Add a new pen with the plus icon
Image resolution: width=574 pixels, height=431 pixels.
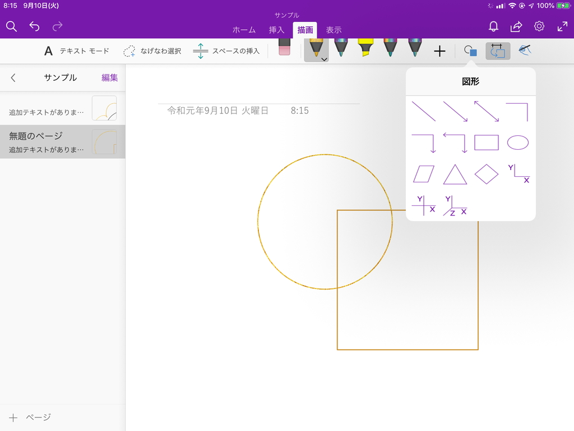click(x=440, y=51)
